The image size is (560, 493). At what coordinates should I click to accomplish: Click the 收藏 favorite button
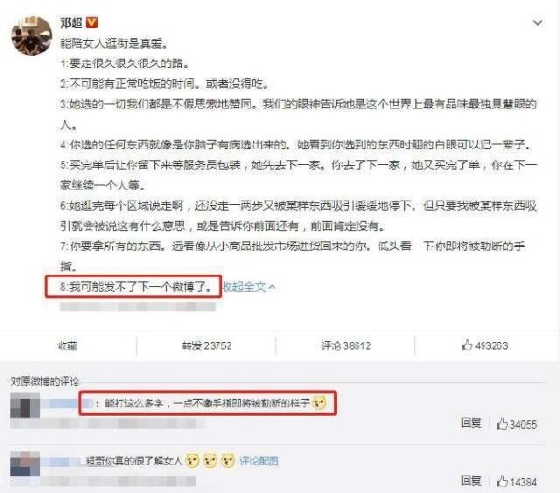pyautogui.click(x=67, y=345)
